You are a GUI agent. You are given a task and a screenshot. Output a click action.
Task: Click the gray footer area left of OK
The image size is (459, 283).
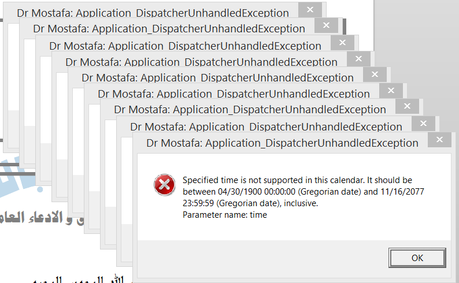tap(260, 258)
